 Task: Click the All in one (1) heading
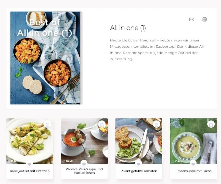pyautogui.click(x=128, y=28)
